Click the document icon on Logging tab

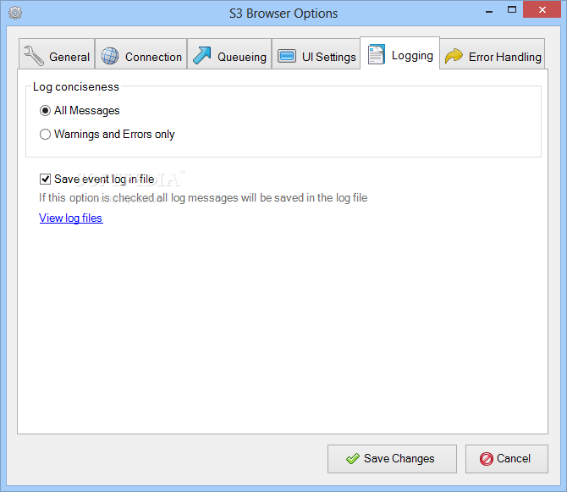[x=377, y=54]
